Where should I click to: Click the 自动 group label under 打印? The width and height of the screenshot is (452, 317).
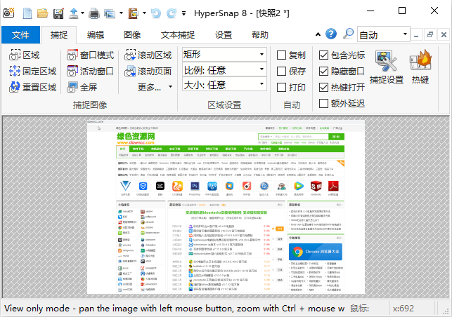point(292,105)
